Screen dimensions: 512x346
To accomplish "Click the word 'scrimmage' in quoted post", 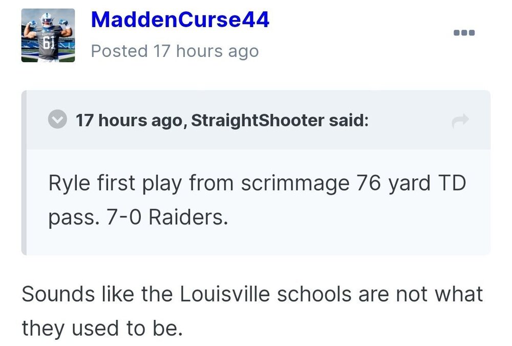I will tap(295, 184).
